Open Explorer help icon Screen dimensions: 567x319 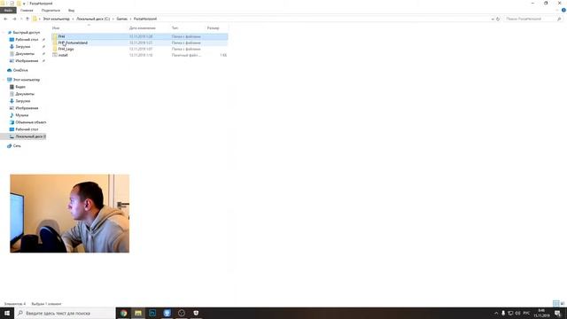[563, 10]
